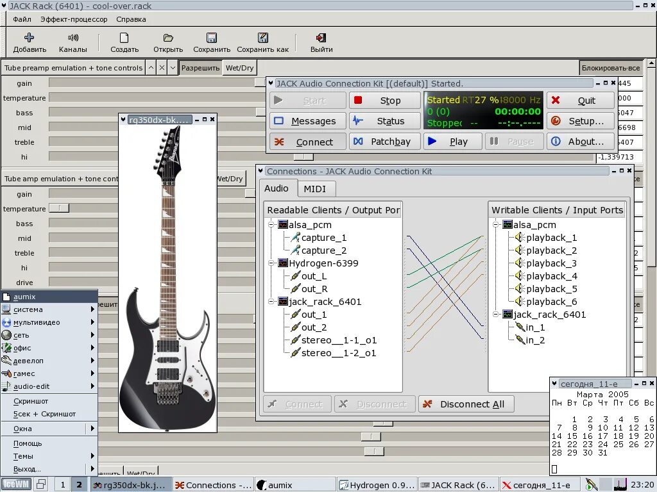Viewport: 657px width, 492px height.
Task: Click the capture_1 microphone port icon
Action: coord(295,238)
